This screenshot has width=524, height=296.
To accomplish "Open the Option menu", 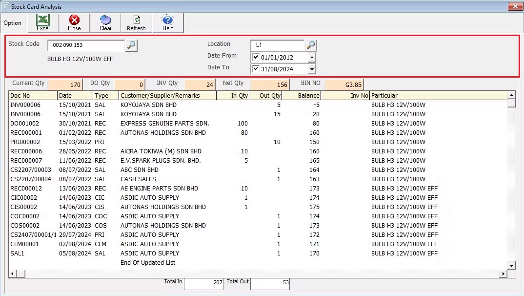I will point(12,23).
